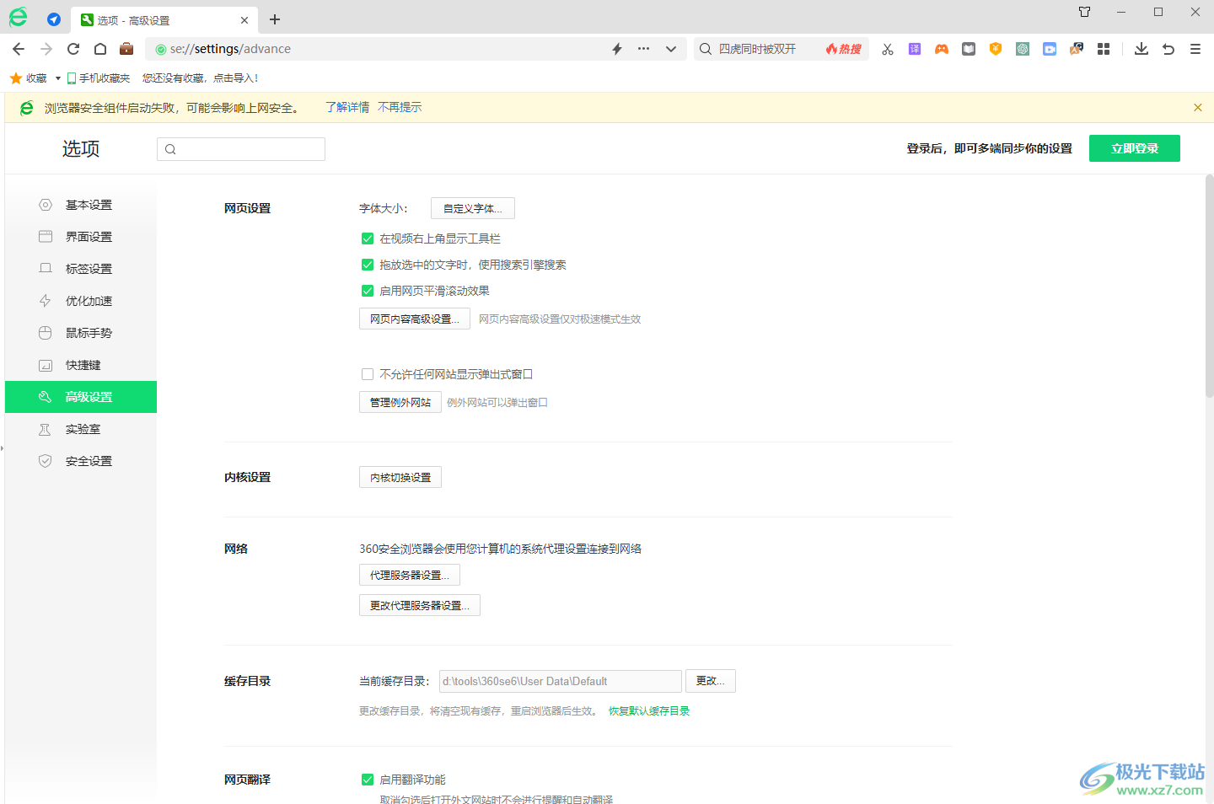The width and height of the screenshot is (1214, 804).
Task: Open 标签设置 in sidebar
Action: (81, 269)
